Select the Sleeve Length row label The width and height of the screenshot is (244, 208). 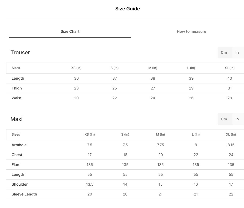pos(24,194)
